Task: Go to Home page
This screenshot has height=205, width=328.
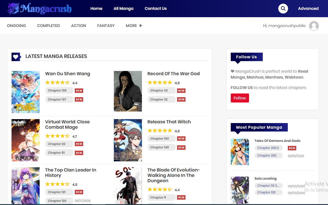Action: [x=96, y=8]
